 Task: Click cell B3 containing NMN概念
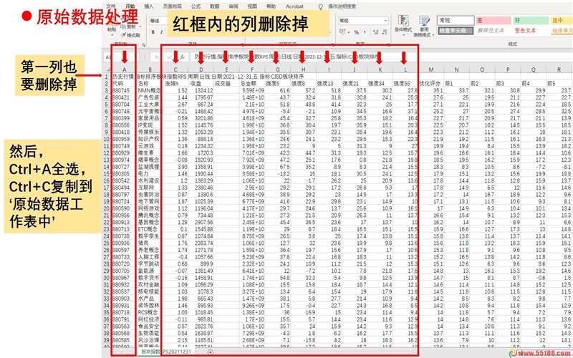coord(148,91)
